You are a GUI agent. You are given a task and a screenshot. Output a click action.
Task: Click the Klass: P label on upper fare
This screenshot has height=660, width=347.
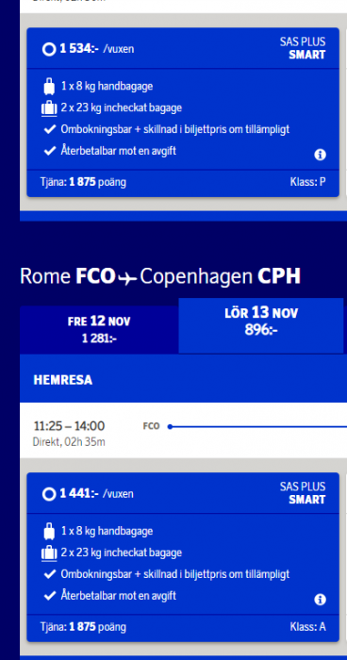307,182
